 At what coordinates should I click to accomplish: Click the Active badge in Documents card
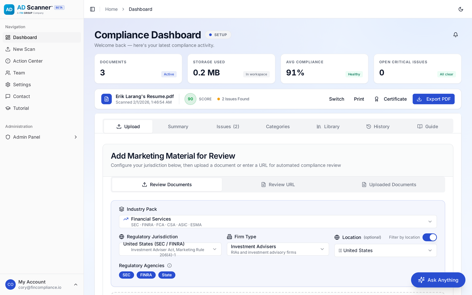(169, 74)
